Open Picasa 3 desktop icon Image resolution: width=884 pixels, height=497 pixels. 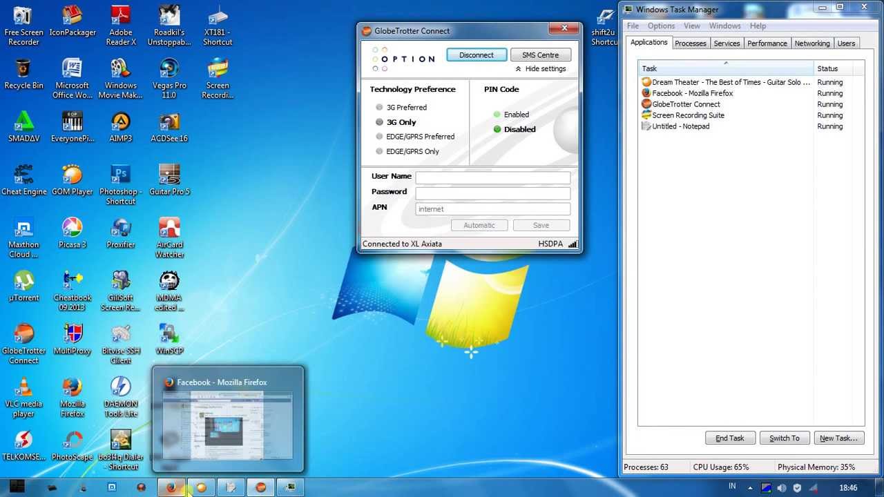[x=73, y=233]
